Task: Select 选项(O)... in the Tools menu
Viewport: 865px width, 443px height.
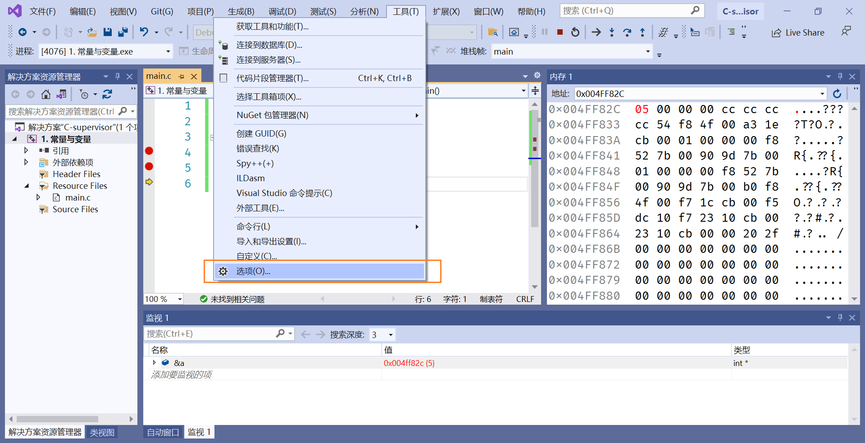Action: (319, 271)
